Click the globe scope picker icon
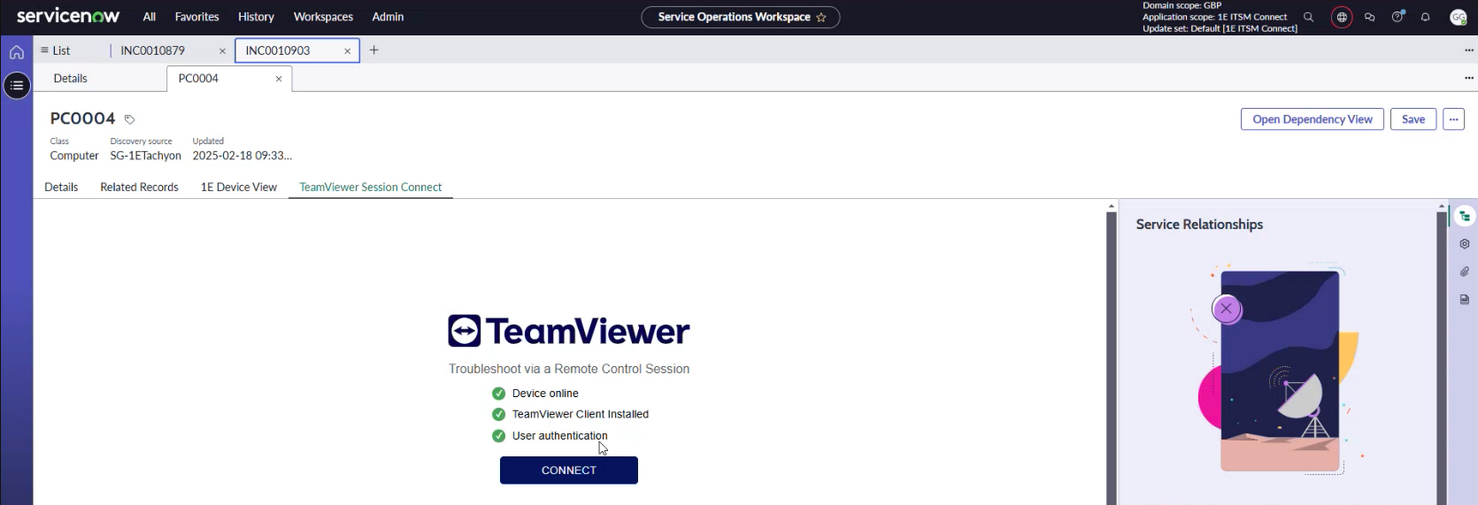 click(x=1342, y=17)
